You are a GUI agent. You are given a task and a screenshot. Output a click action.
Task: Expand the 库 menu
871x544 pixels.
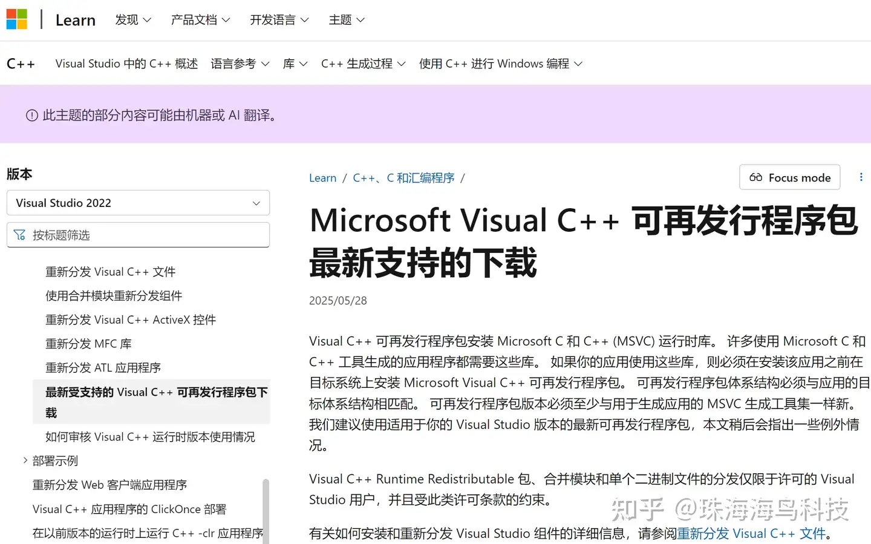295,64
